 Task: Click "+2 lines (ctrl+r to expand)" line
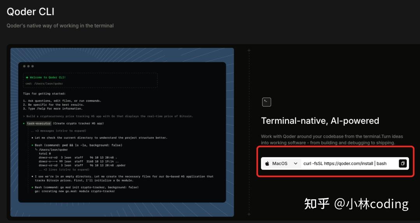(64, 170)
